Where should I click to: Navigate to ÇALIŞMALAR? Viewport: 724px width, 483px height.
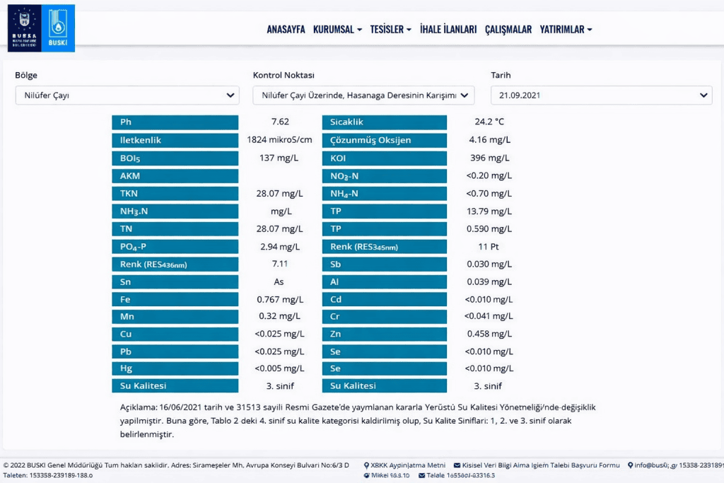[508, 30]
